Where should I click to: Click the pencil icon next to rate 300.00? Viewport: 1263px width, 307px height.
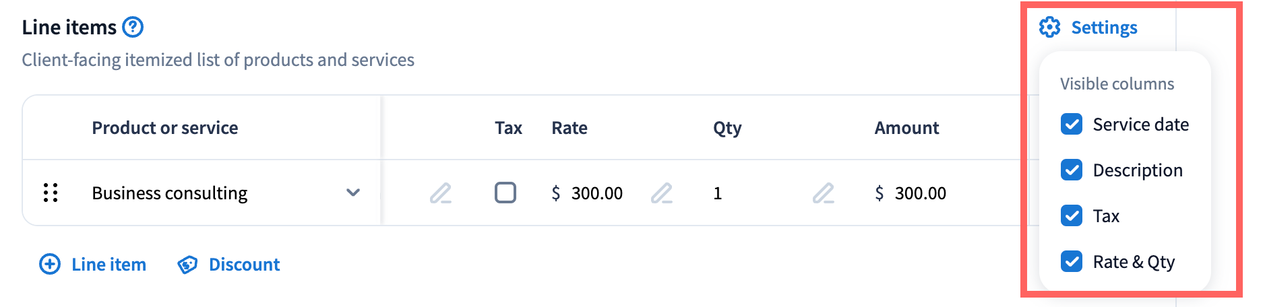tap(662, 193)
